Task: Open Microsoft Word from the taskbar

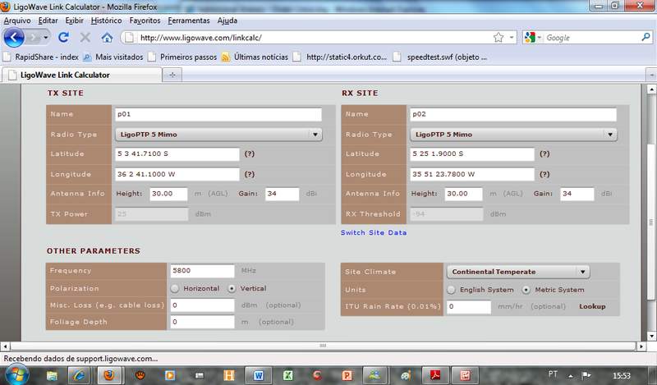Action: pos(259,375)
